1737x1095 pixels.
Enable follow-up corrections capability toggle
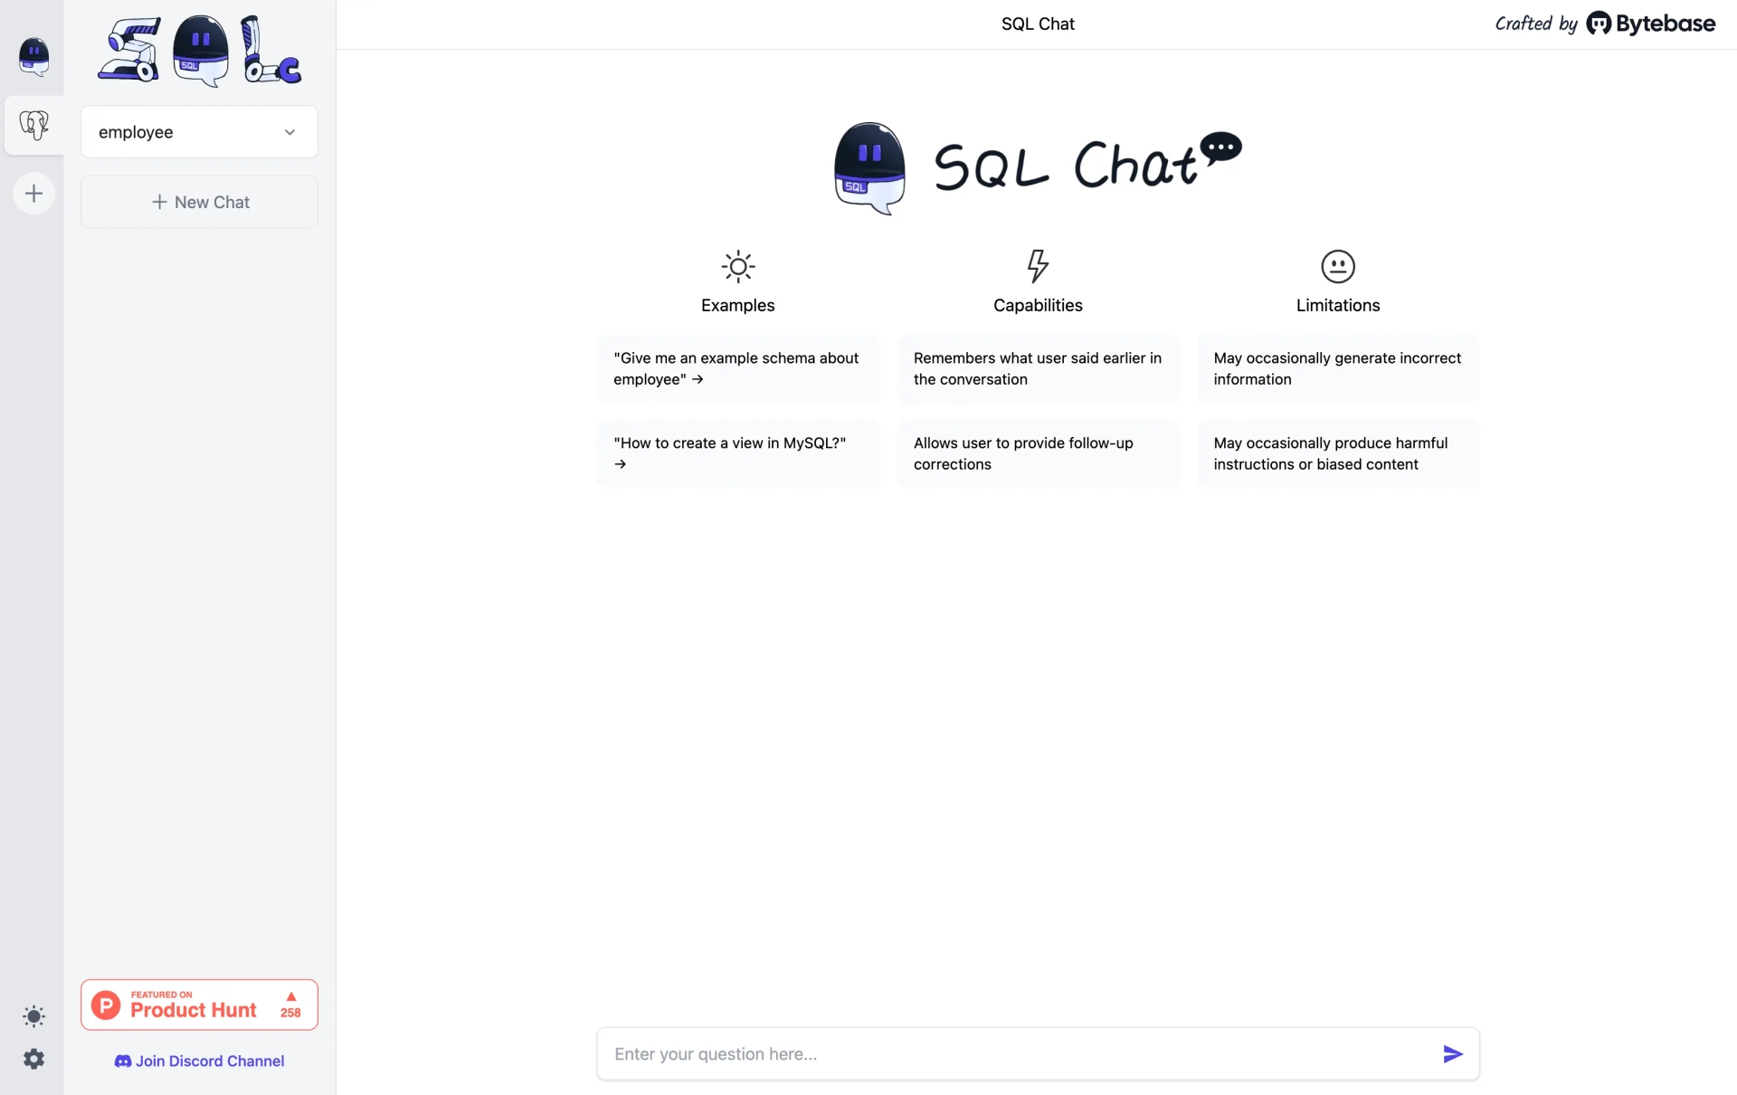click(1038, 452)
